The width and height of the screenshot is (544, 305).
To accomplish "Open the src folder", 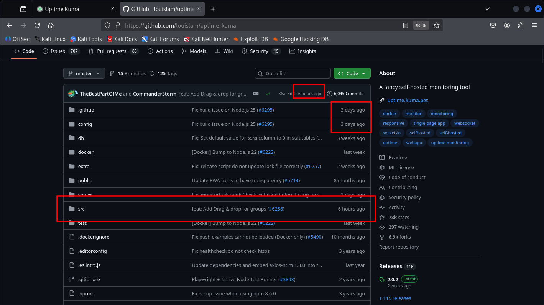I will [81, 209].
